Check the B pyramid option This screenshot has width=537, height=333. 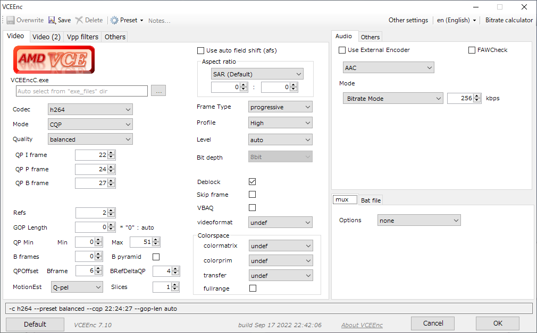pos(156,257)
